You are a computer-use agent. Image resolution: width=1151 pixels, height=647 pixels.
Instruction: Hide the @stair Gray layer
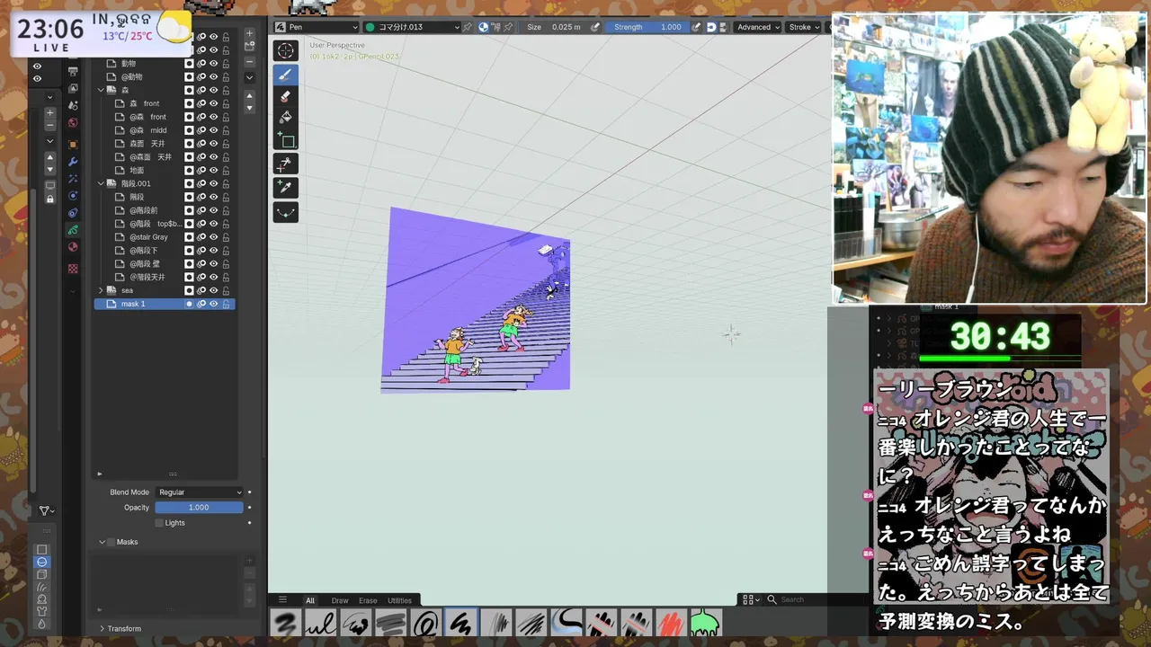pyautogui.click(x=214, y=237)
